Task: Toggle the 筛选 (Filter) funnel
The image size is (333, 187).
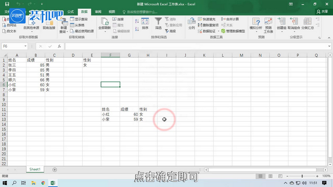Action: coord(158,23)
